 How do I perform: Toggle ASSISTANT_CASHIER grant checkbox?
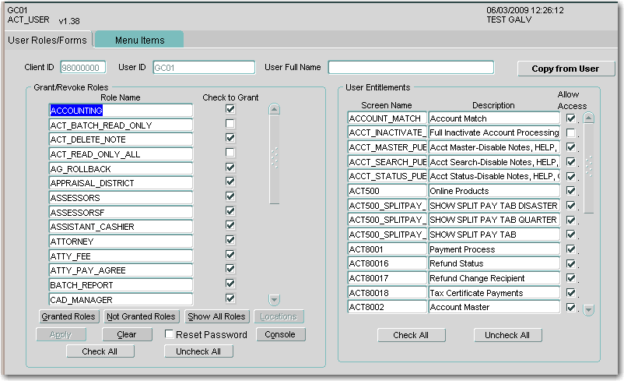[x=230, y=225]
